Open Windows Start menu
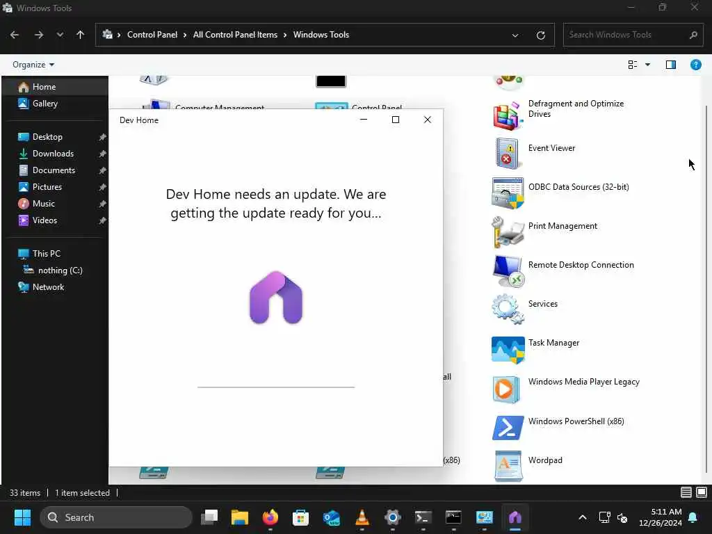This screenshot has width=712, height=534. (x=22, y=517)
